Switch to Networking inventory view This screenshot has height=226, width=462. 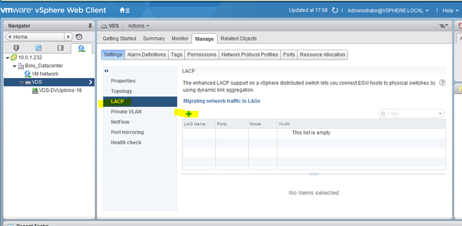81,48
